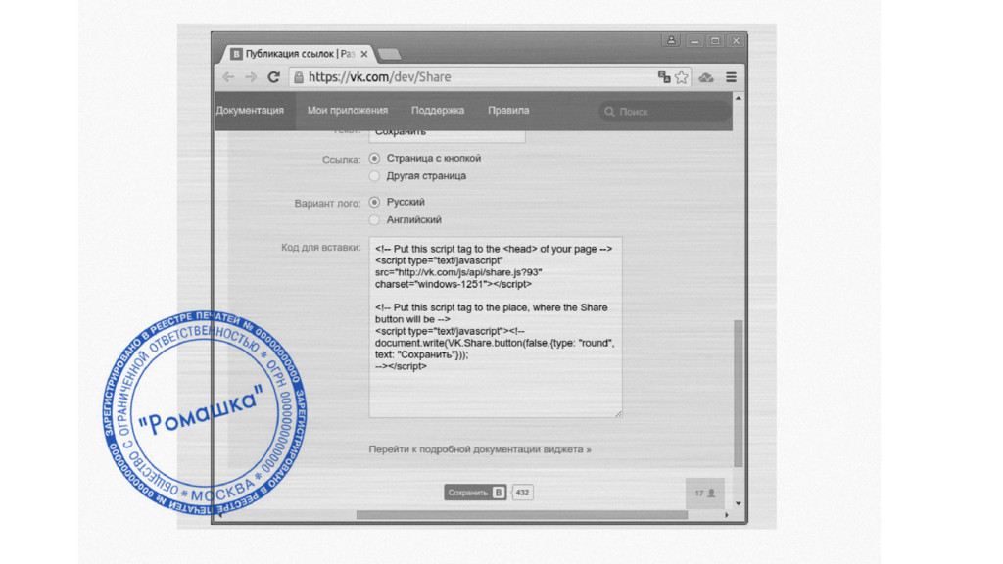Image resolution: width=1003 pixels, height=564 pixels.
Task: Click the VK favicon on the tab
Action: [x=236, y=54]
